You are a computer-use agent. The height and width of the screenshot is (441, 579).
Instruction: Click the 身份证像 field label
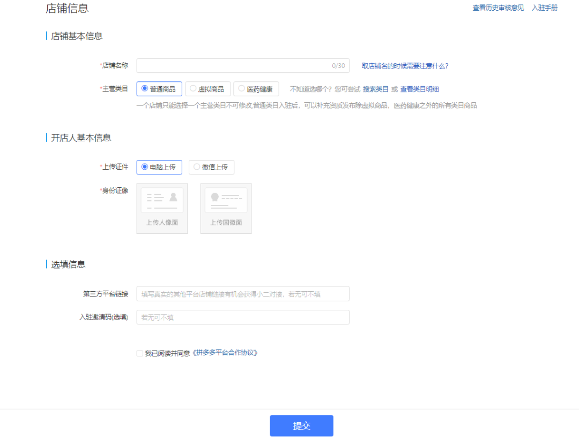pos(114,191)
